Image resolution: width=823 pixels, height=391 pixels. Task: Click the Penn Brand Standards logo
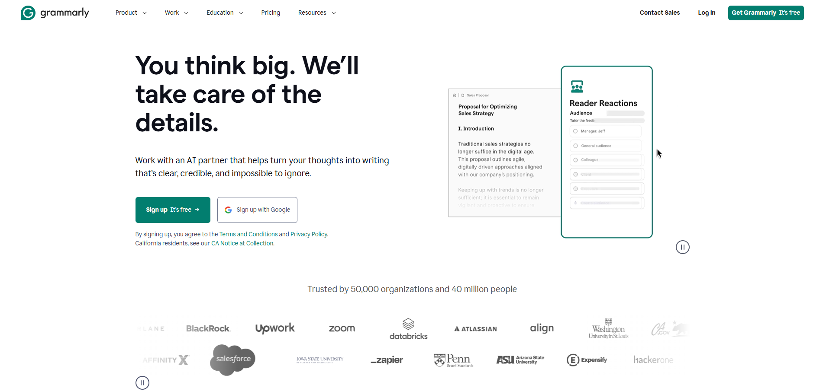pyautogui.click(x=453, y=360)
